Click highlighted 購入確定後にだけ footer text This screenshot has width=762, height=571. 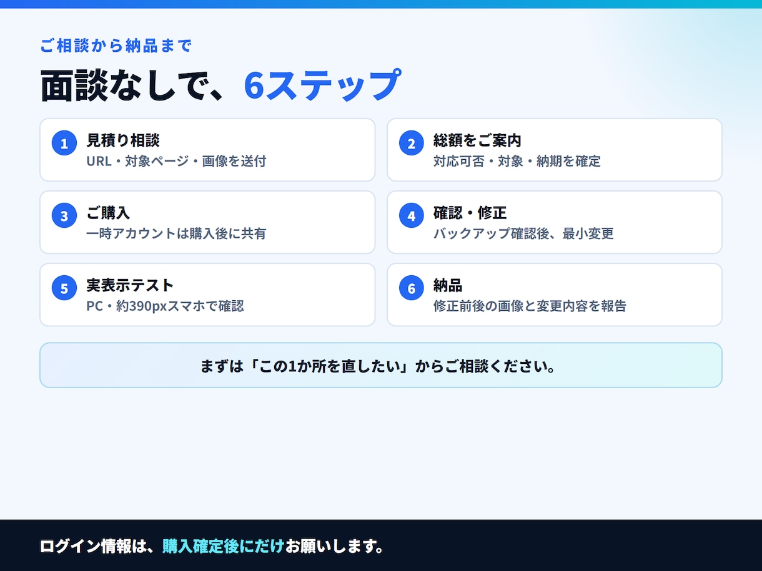click(223, 546)
